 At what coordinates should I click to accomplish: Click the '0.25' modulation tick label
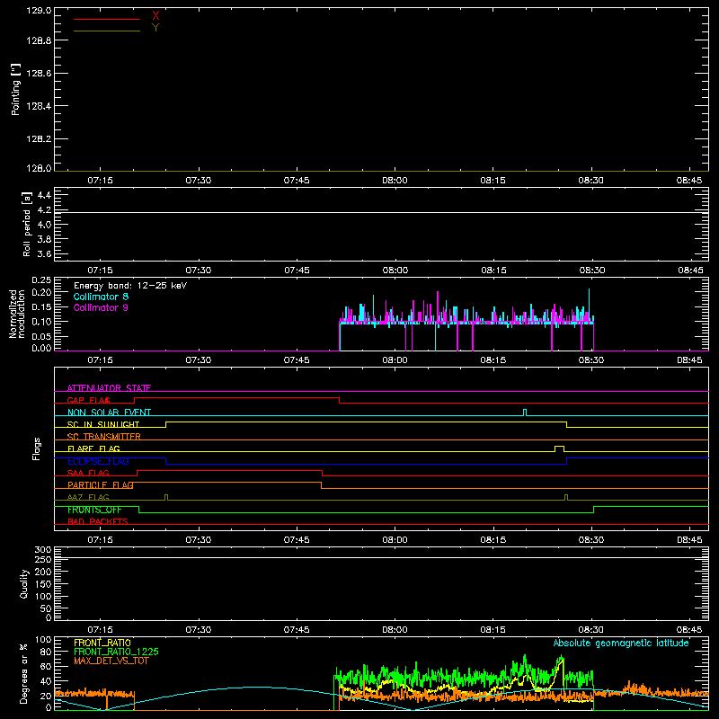coord(41,280)
